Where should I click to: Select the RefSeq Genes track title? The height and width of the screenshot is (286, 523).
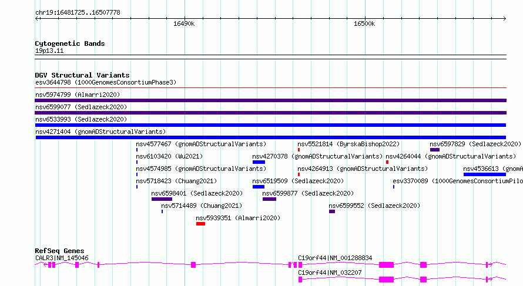59,251
